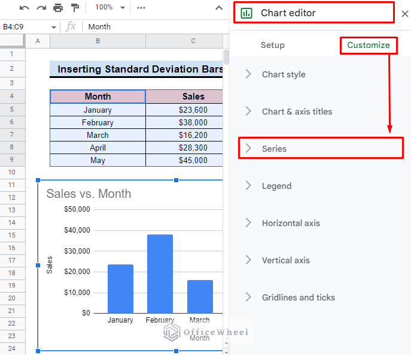Click the $16,200 sales cell
Viewport: 411px width, 355px height.
tap(184, 135)
